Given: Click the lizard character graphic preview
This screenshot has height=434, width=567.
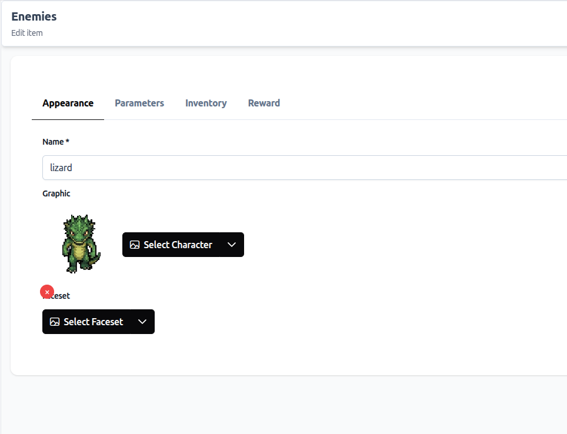Looking at the screenshot, I should pos(81,243).
